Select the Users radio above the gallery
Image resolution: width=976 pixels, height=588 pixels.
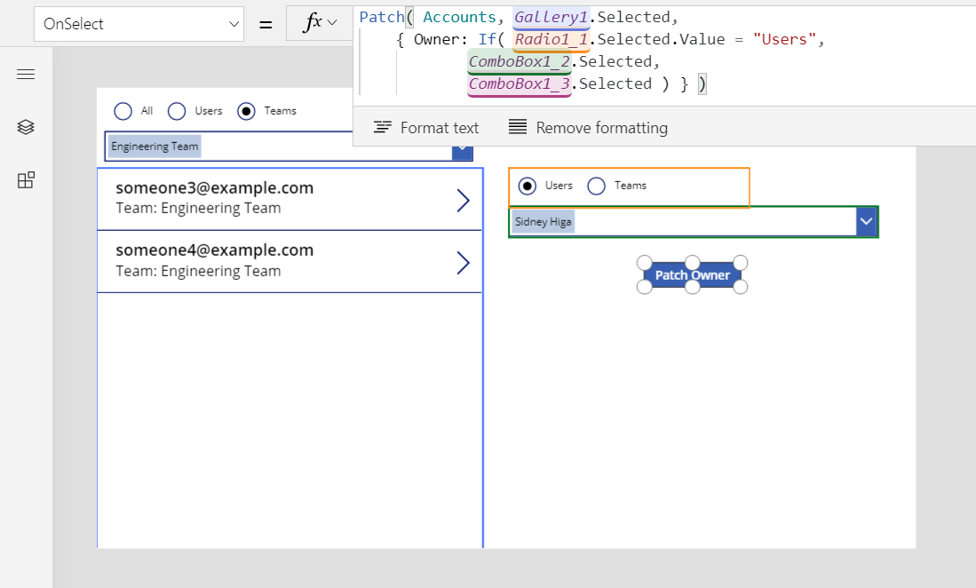point(177,111)
